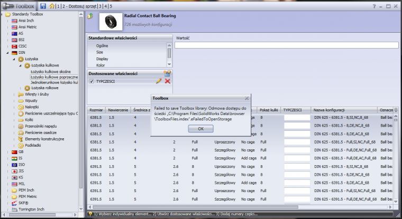The image size is (402, 219).
Task: Add new custom property icon
Action: click(167, 73)
